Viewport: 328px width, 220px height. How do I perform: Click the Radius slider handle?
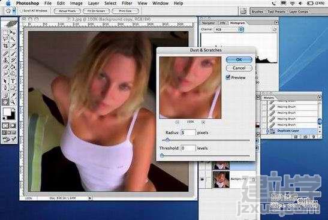pyautogui.click(x=167, y=140)
